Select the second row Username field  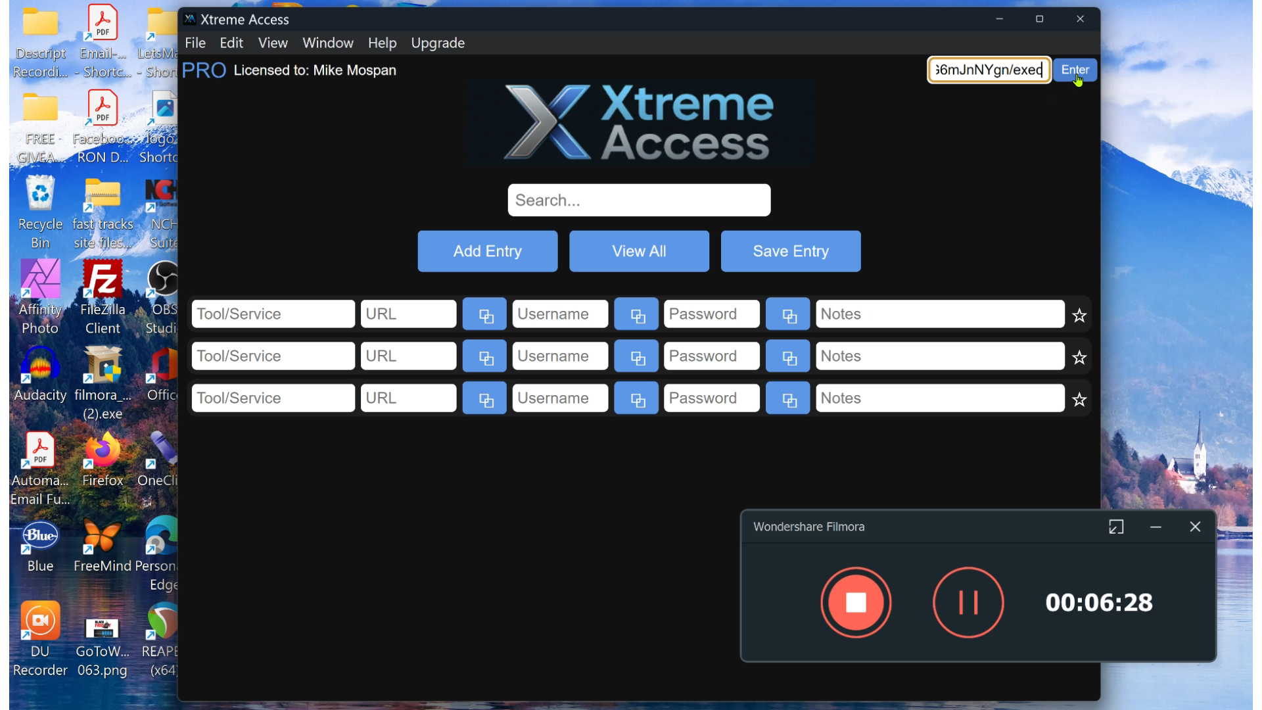pos(560,356)
